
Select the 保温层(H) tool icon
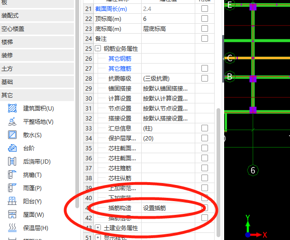[x=12, y=228]
